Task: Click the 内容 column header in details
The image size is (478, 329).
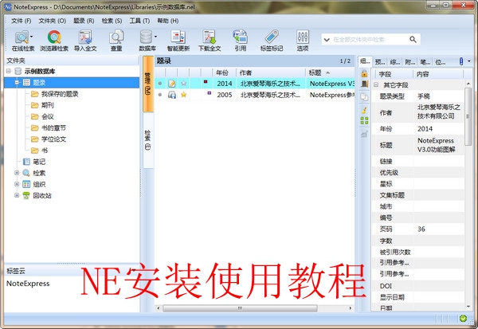Action: (438, 74)
